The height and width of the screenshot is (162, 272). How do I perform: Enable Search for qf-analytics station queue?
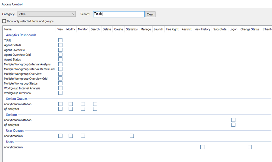[95, 109]
